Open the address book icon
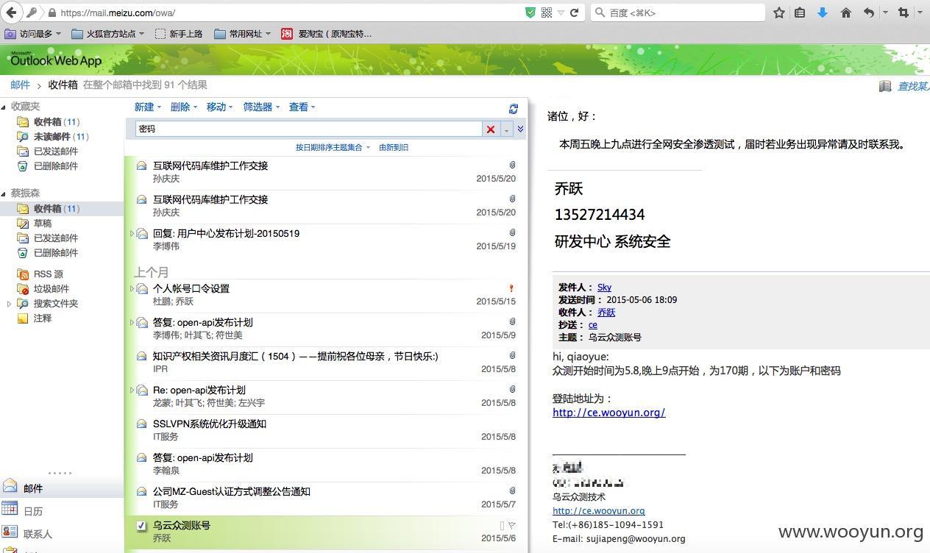 (885, 86)
